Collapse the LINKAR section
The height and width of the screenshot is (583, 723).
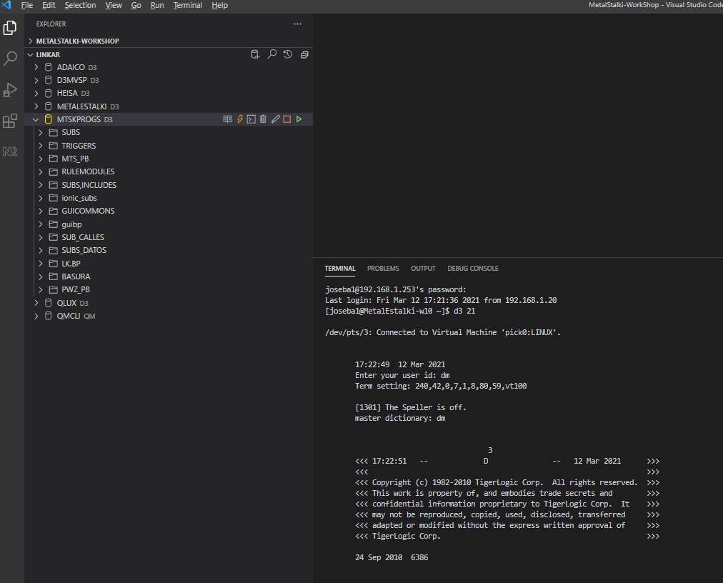[x=30, y=54]
